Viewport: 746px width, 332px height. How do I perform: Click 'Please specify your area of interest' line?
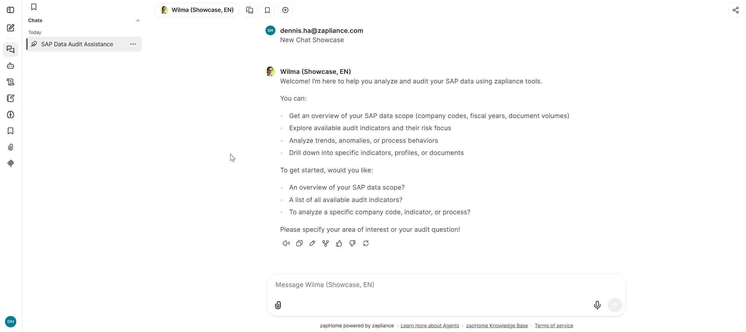(370, 229)
